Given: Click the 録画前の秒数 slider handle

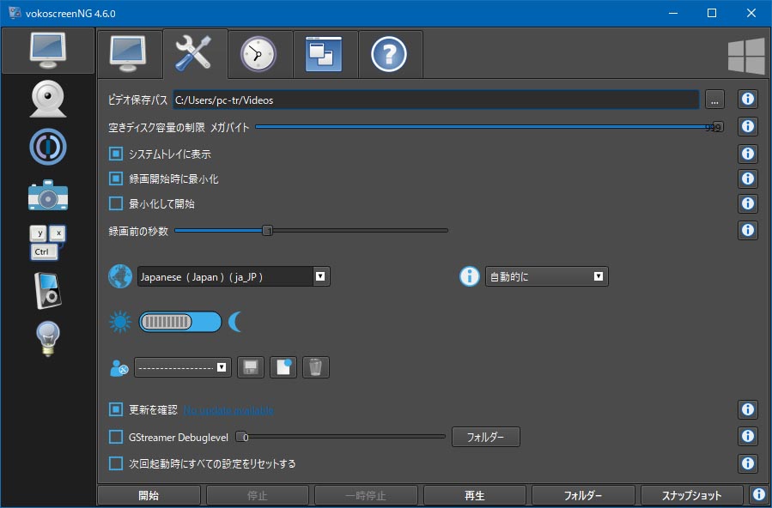Looking at the screenshot, I should pos(267,230).
